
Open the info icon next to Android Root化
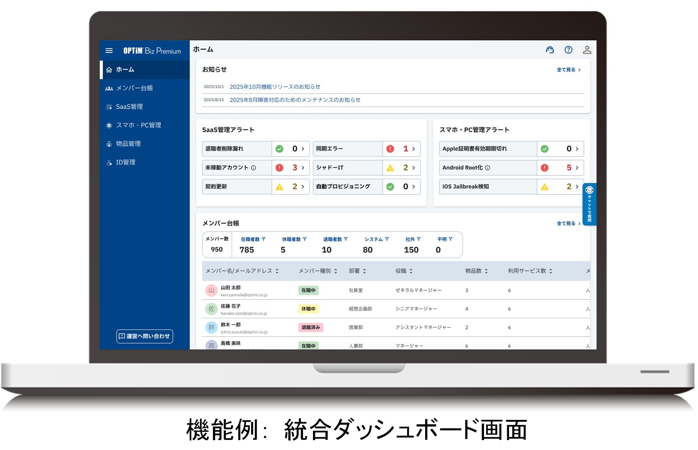tap(488, 168)
